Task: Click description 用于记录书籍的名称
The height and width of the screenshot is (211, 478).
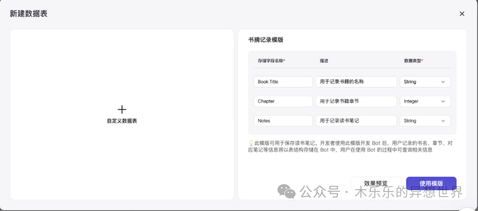Action: pos(356,82)
